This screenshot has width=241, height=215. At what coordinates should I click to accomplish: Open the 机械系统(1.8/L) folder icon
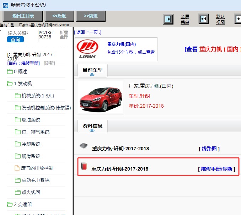[18, 96]
